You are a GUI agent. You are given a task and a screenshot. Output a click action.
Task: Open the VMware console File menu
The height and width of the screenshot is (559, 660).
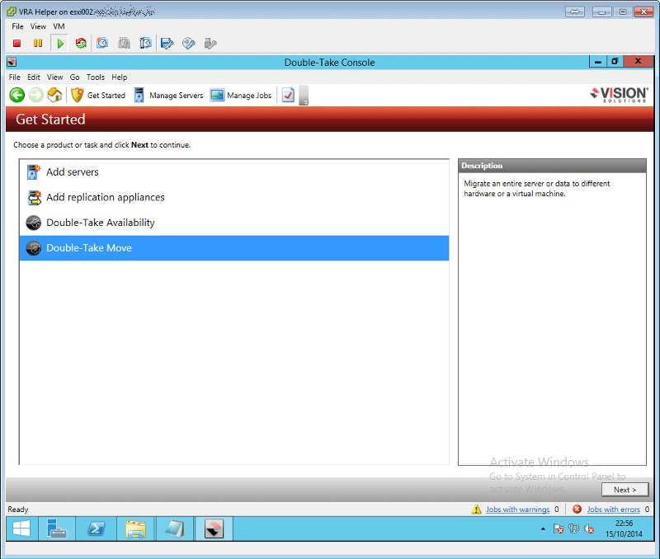click(17, 26)
